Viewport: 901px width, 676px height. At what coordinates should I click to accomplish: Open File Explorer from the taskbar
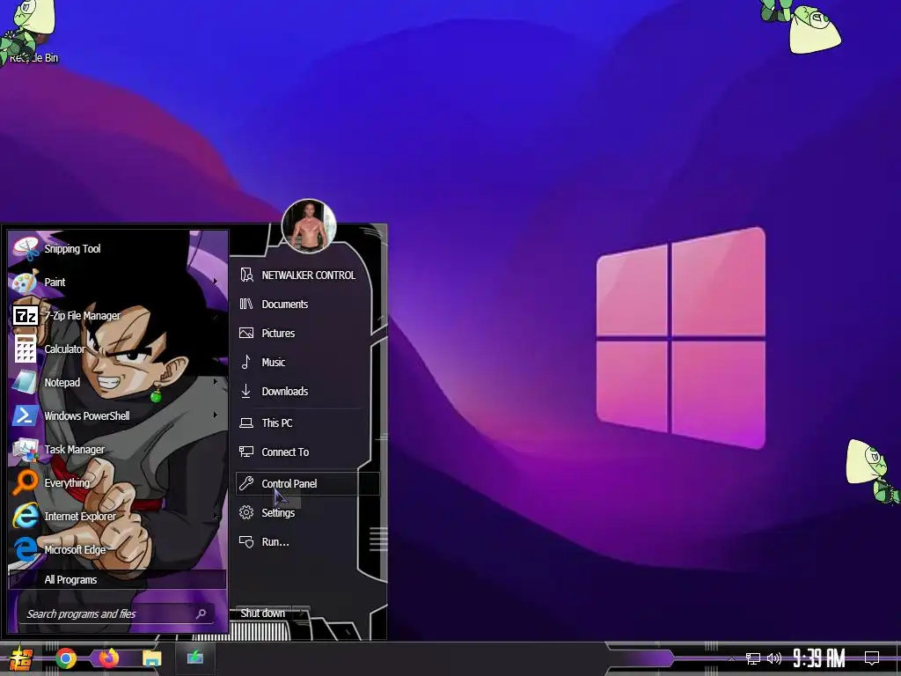click(151, 658)
